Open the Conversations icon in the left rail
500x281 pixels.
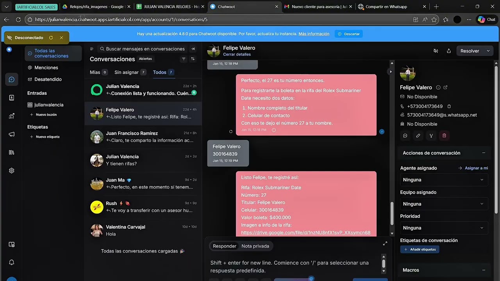click(12, 80)
